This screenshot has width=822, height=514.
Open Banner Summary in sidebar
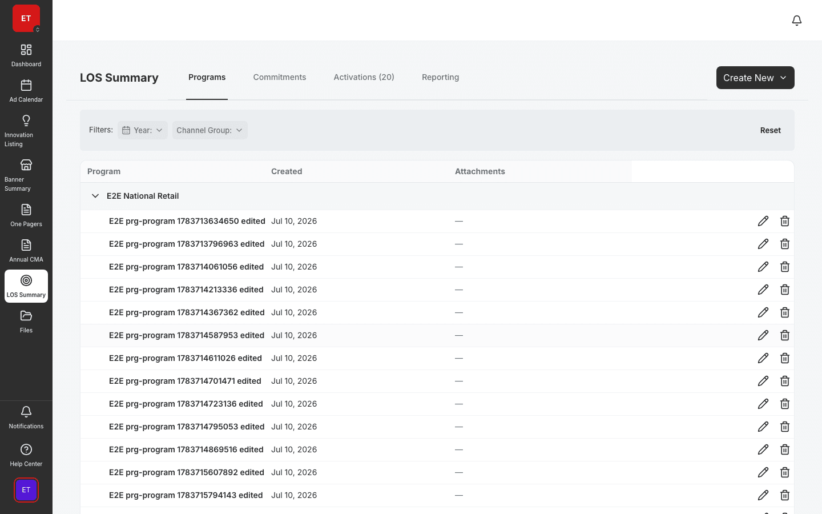pyautogui.click(x=26, y=176)
